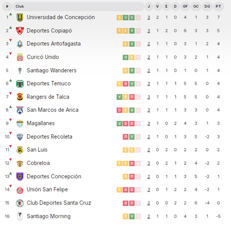This screenshot has width=231, height=235.
Task: Click the Santiago Morning team logo
Action: tap(20, 216)
